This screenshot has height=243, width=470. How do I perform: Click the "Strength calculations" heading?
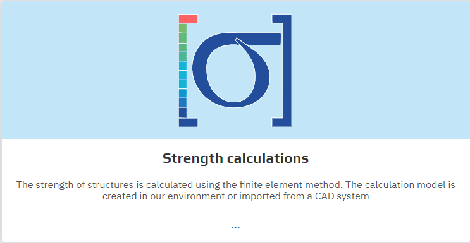[x=235, y=158]
